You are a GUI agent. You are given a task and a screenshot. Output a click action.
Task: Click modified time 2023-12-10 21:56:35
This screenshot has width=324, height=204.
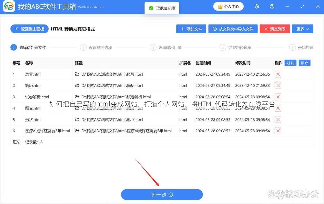[252, 74]
